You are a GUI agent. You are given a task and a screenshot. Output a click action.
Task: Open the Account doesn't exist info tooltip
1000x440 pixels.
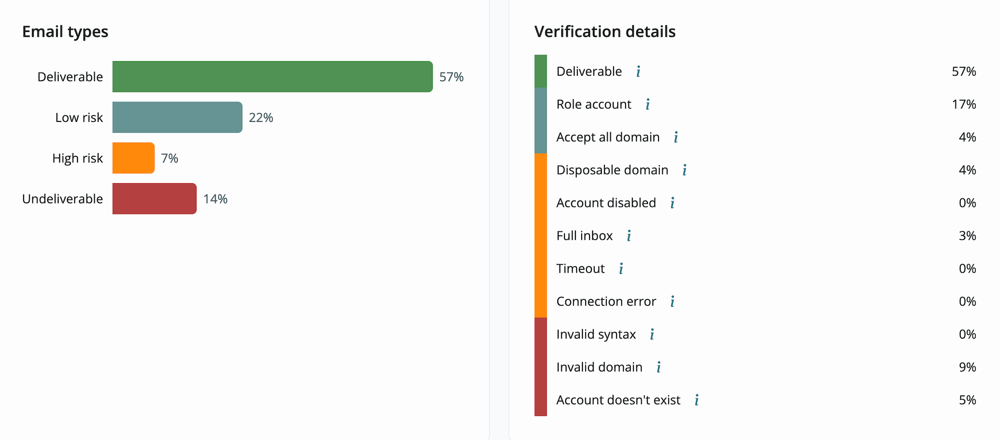[x=697, y=401]
